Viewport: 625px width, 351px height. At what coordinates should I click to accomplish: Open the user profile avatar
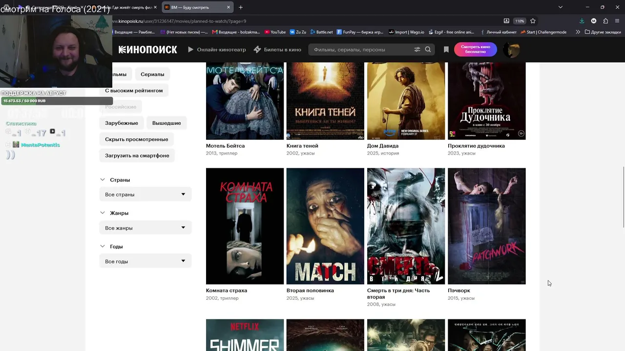(x=511, y=50)
